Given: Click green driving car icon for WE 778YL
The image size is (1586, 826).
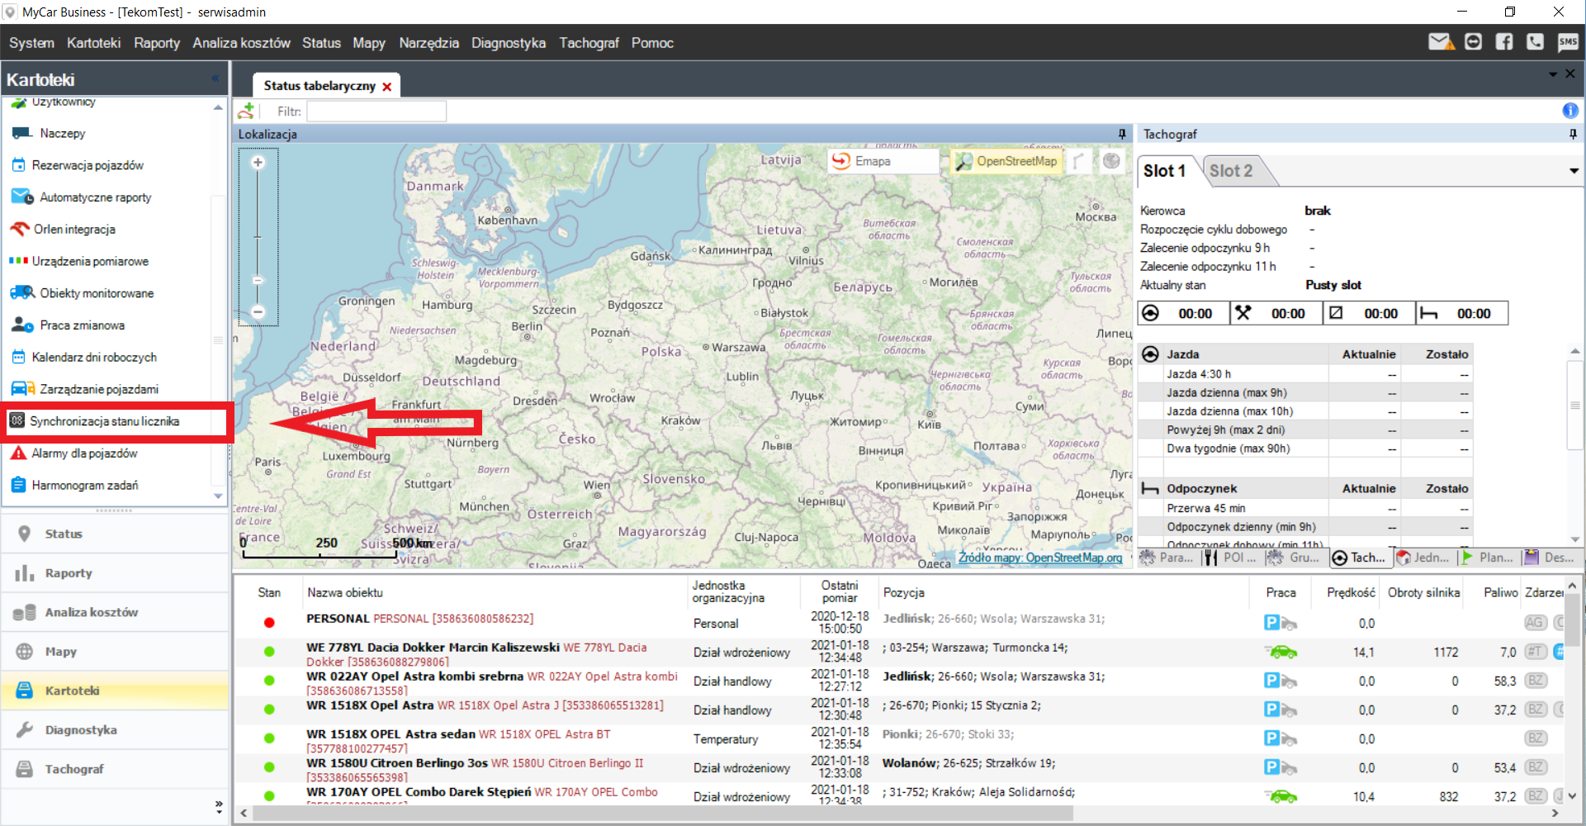Looking at the screenshot, I should coord(1281,652).
